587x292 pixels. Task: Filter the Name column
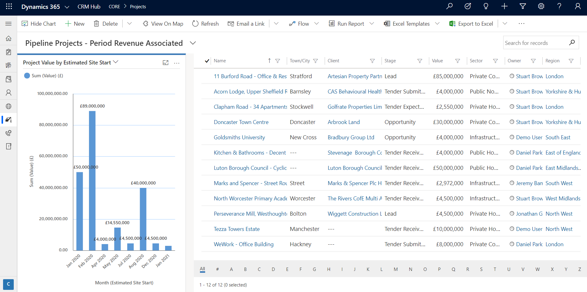(x=278, y=61)
